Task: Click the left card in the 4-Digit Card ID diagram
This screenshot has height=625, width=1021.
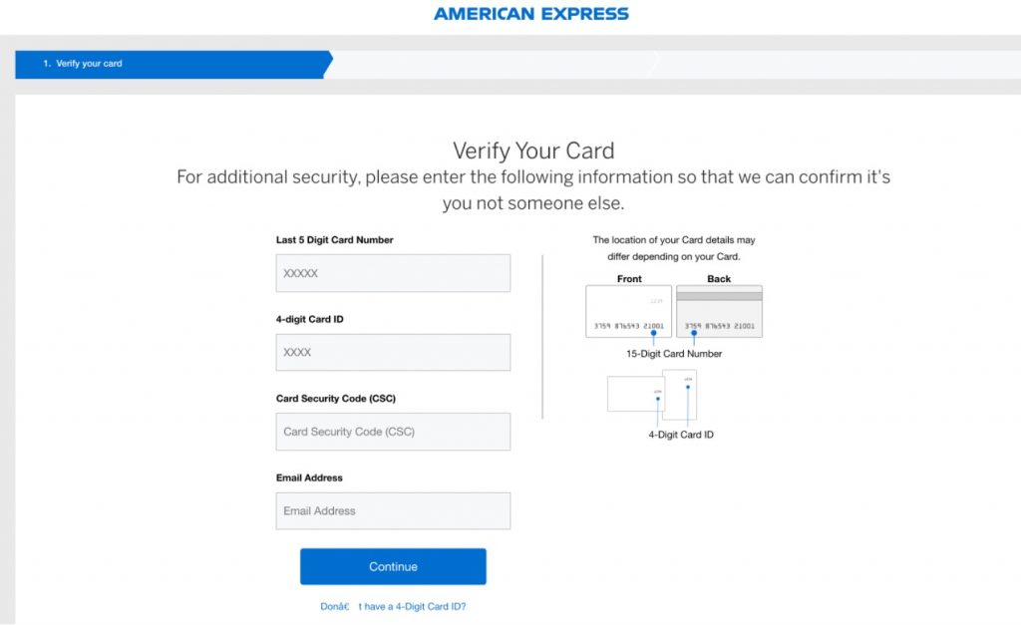Action: coord(634,393)
